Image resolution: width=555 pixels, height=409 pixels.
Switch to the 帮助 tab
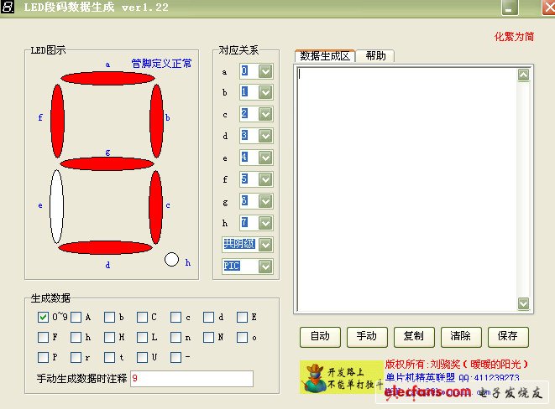click(x=375, y=56)
